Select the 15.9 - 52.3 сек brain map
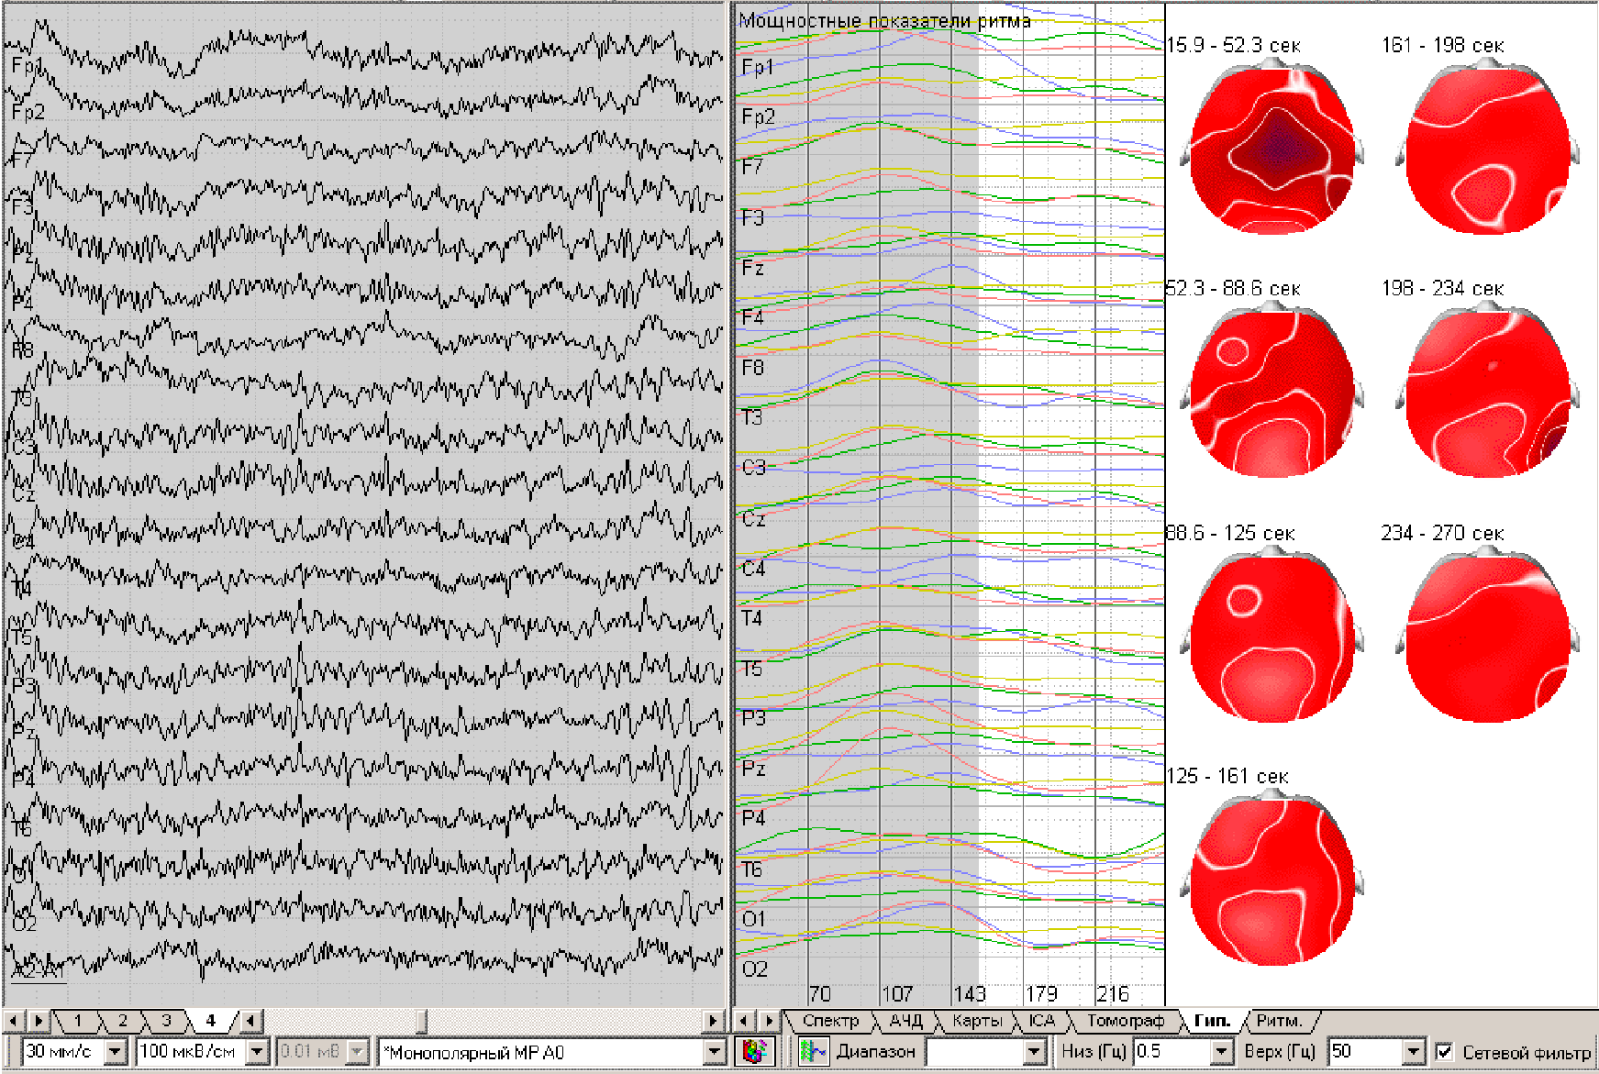 (1271, 149)
